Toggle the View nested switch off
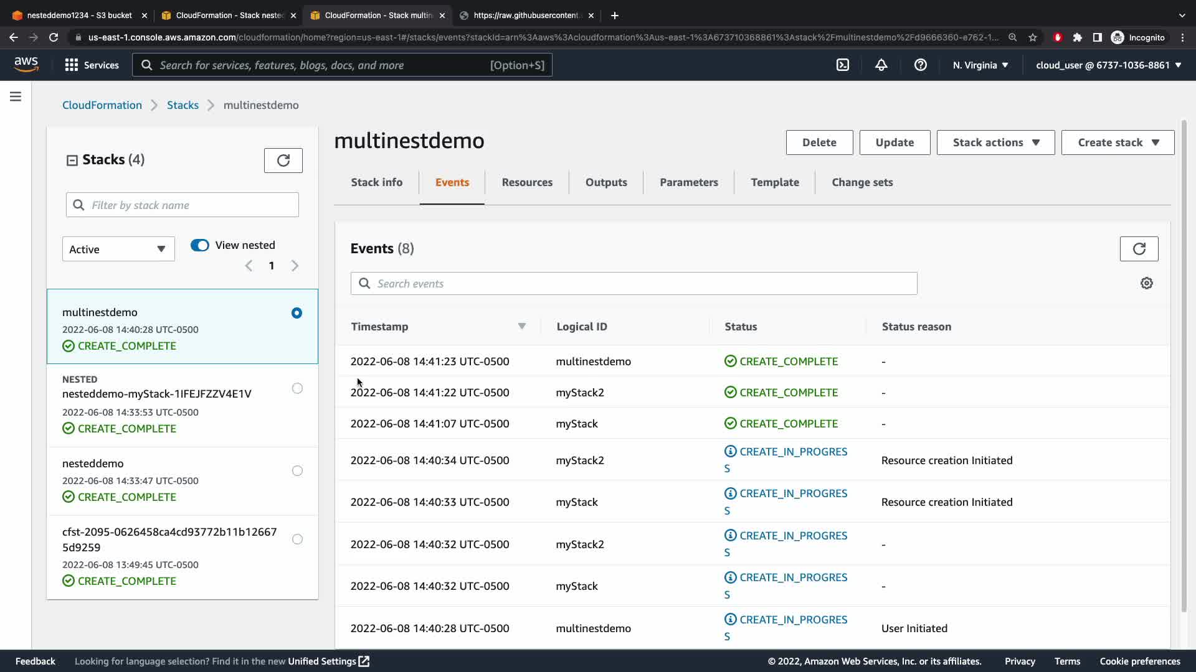The width and height of the screenshot is (1196, 672). click(x=200, y=245)
